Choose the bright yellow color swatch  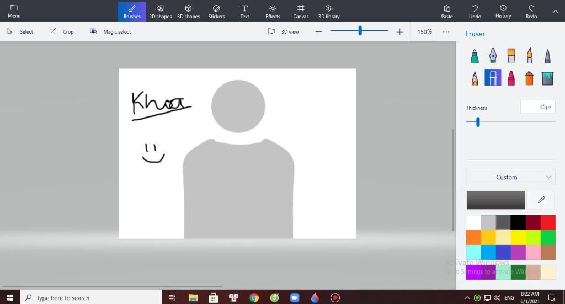(518, 237)
